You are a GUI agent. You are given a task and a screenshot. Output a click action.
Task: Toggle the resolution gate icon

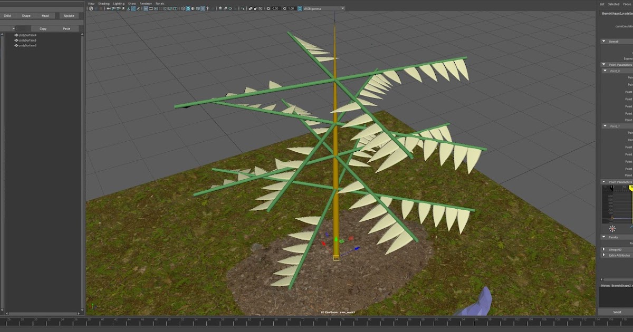click(156, 8)
